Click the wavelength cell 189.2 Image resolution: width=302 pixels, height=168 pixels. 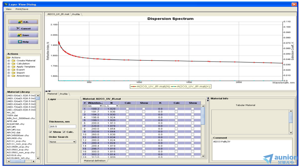click(95, 109)
